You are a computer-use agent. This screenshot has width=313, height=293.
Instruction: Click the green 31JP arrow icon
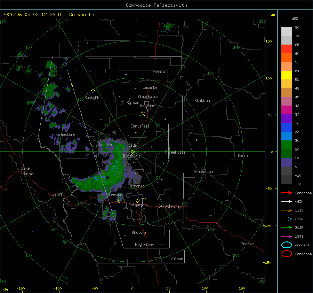point(287,228)
